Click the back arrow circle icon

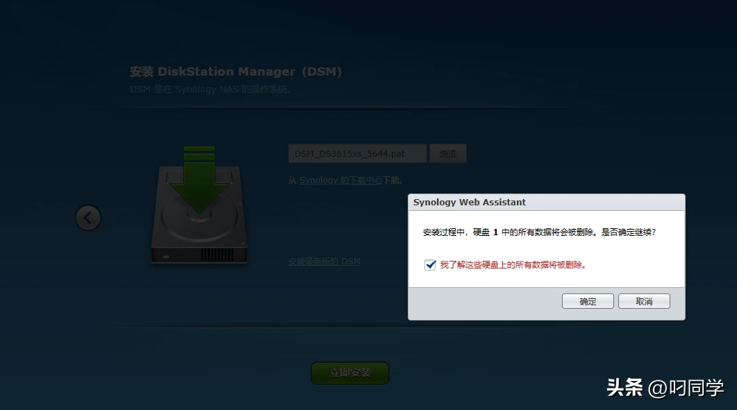point(88,217)
